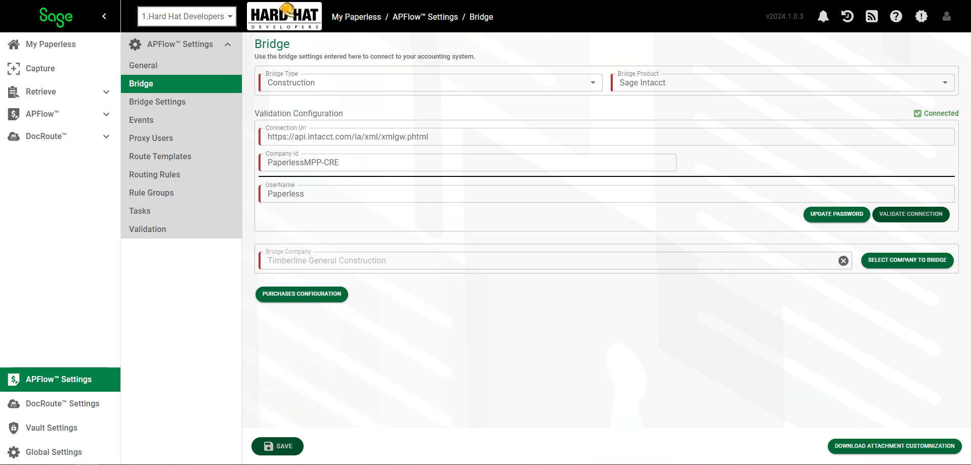The width and height of the screenshot is (971, 465).
Task: Click the APFlow Settings gear icon header
Action: click(135, 44)
